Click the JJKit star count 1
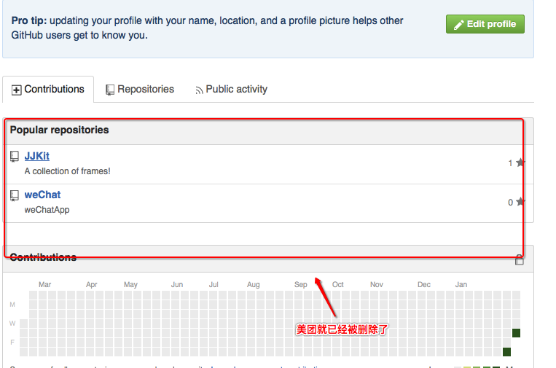 [x=510, y=163]
